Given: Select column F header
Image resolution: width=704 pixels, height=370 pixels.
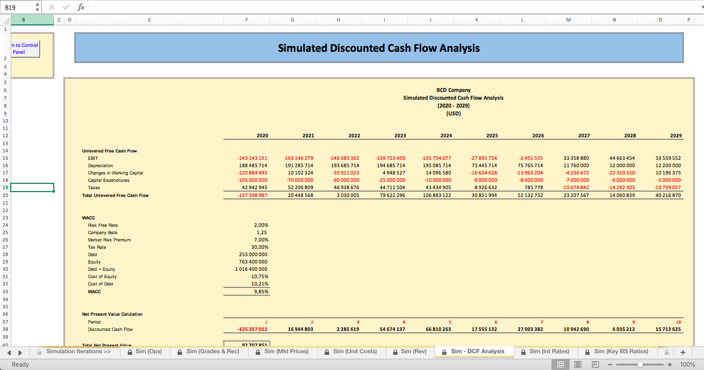Looking at the screenshot, I should coord(246,20).
